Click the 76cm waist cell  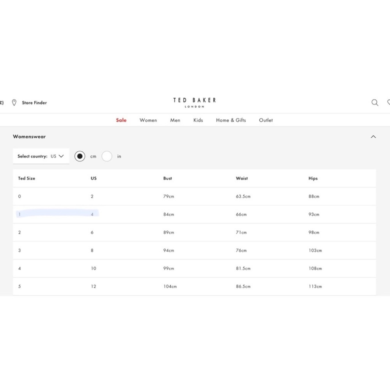(x=241, y=250)
